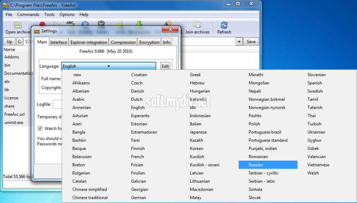The height and width of the screenshot is (203, 357).
Task: Select the share folder row
Action: tap(17, 106)
